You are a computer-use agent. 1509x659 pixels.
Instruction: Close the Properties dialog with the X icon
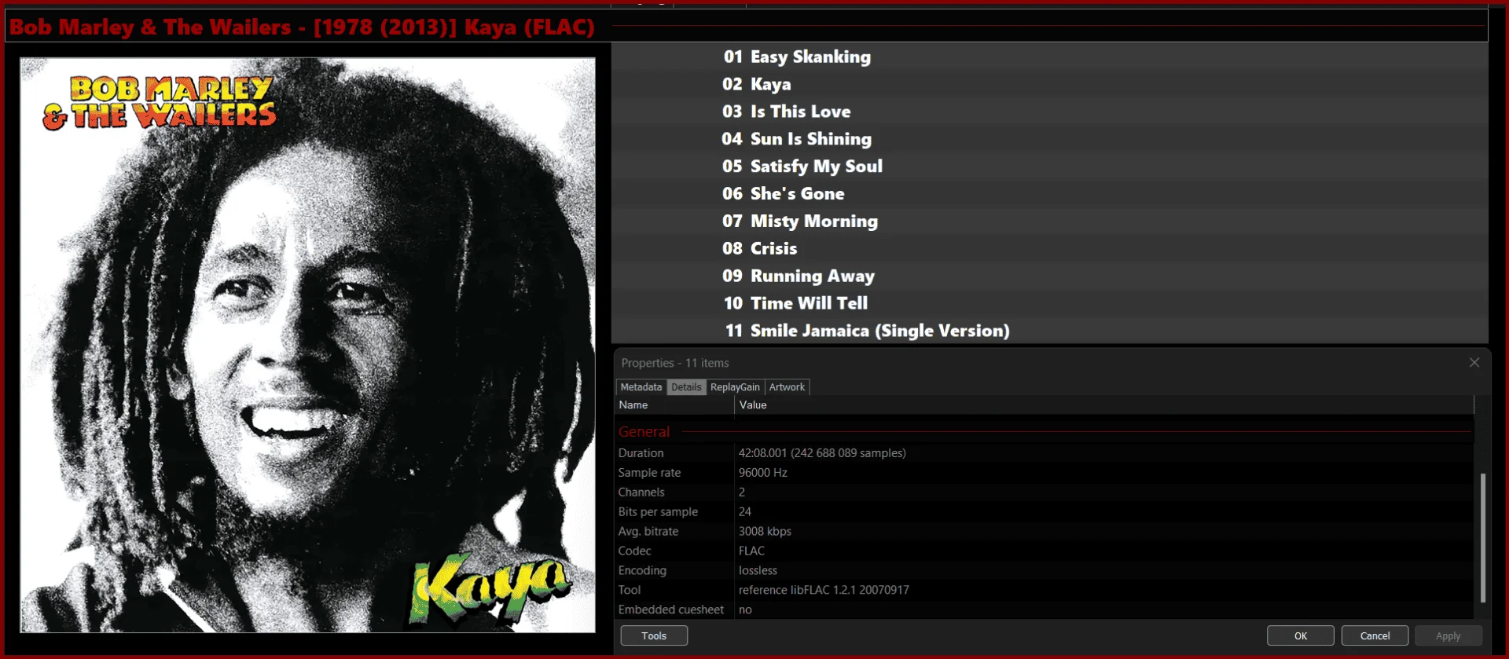[1474, 362]
